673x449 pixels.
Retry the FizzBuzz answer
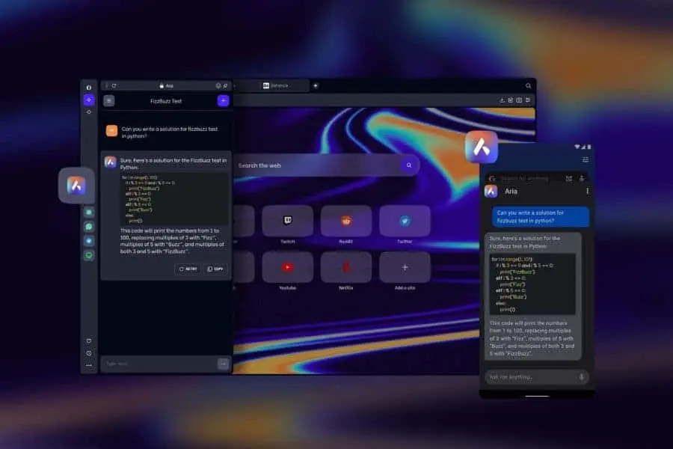click(188, 269)
